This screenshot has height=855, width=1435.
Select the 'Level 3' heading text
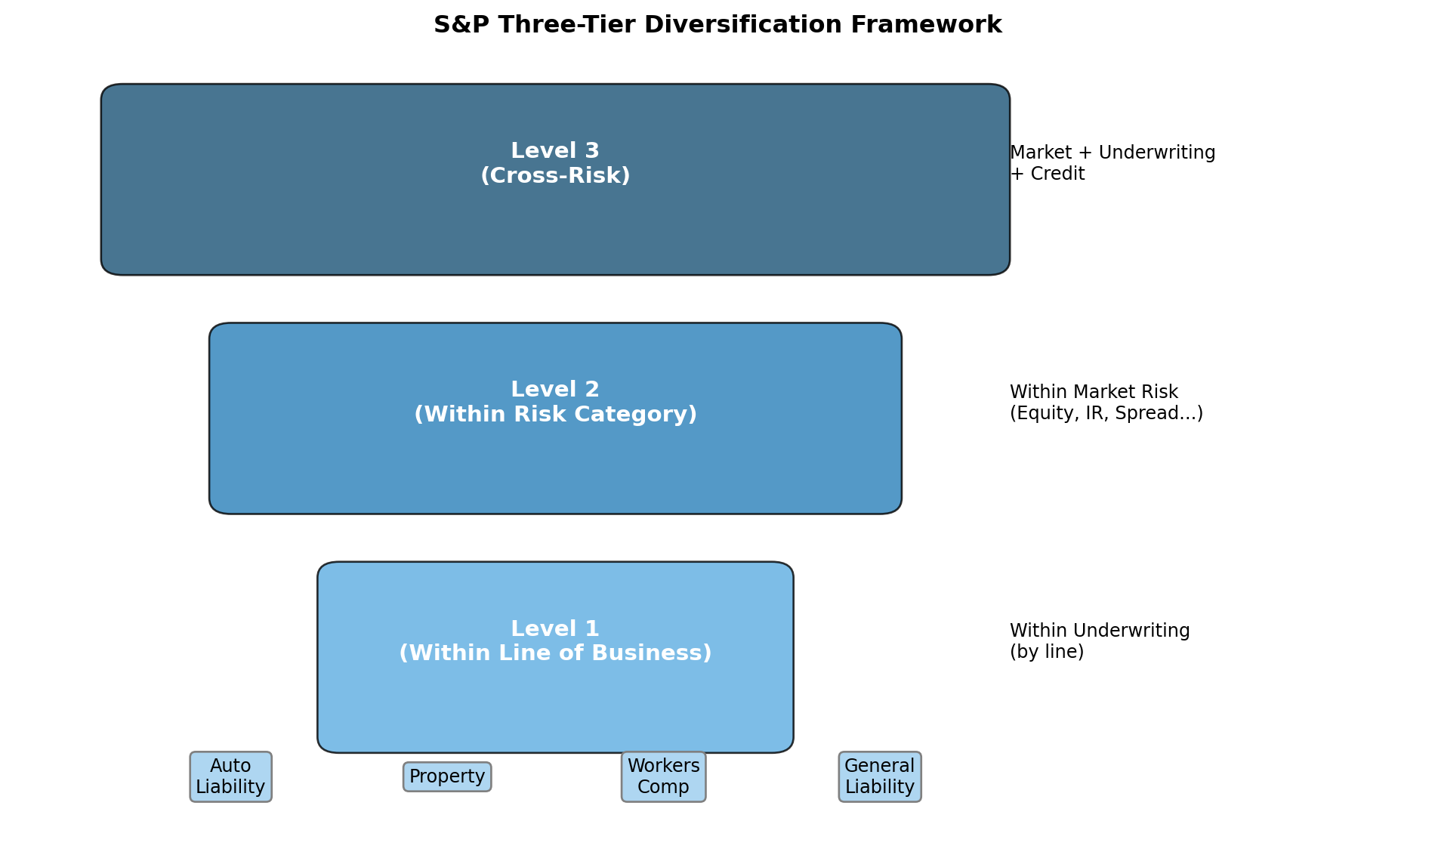555,151
